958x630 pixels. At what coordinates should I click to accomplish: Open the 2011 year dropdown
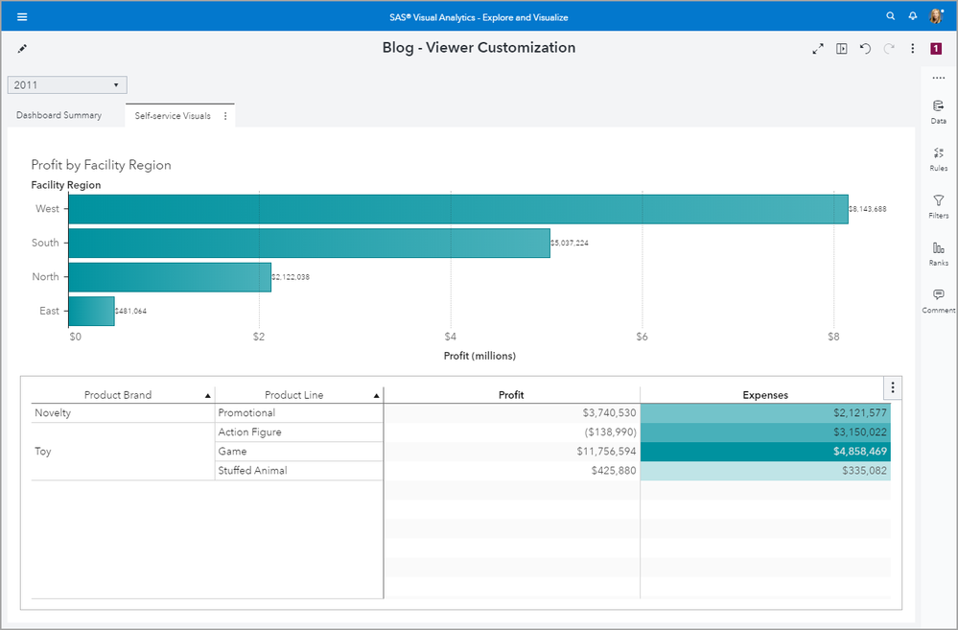67,85
